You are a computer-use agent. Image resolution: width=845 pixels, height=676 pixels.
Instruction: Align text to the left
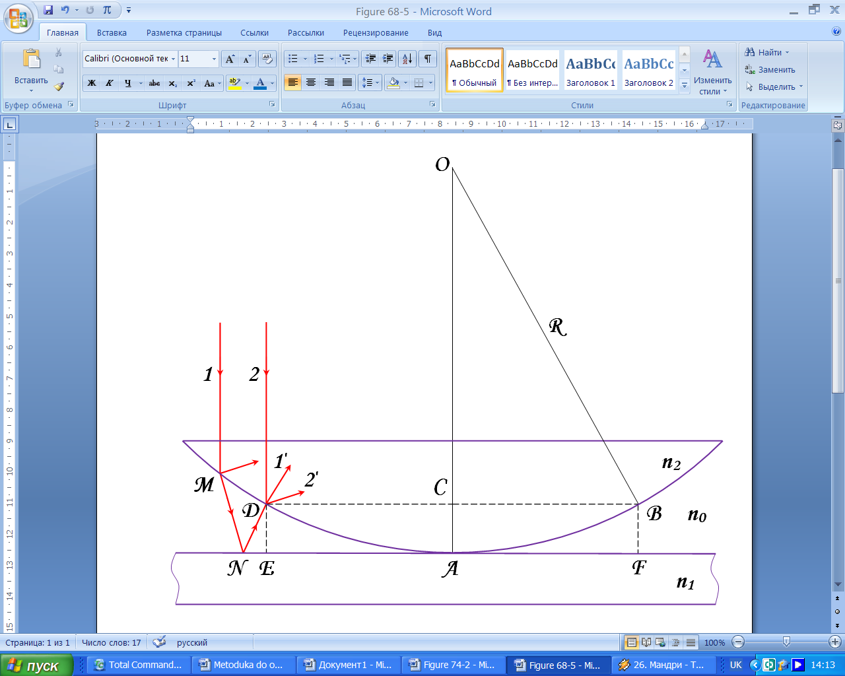click(293, 83)
